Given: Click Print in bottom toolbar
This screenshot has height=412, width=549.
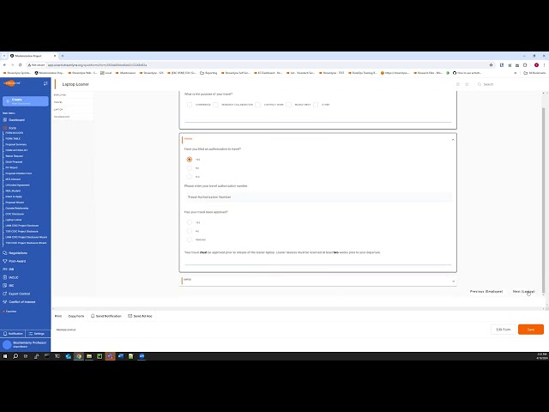Looking at the screenshot, I should click(x=58, y=316).
